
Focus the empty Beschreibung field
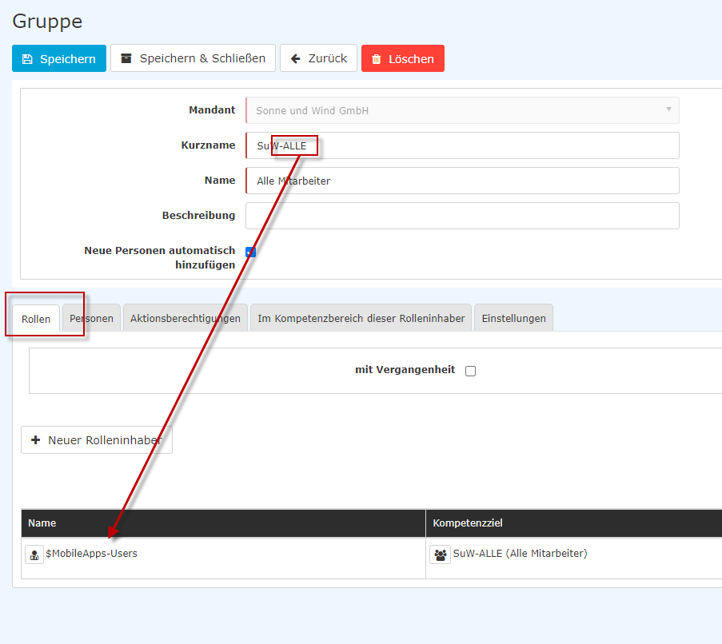[x=462, y=216]
